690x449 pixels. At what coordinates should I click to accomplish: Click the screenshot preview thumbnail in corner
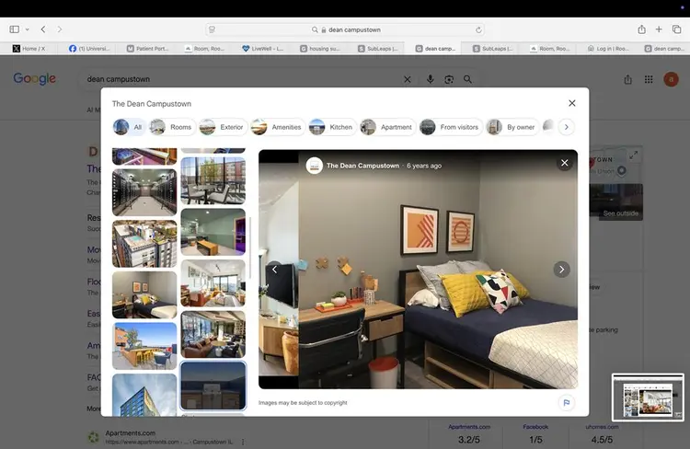click(648, 397)
